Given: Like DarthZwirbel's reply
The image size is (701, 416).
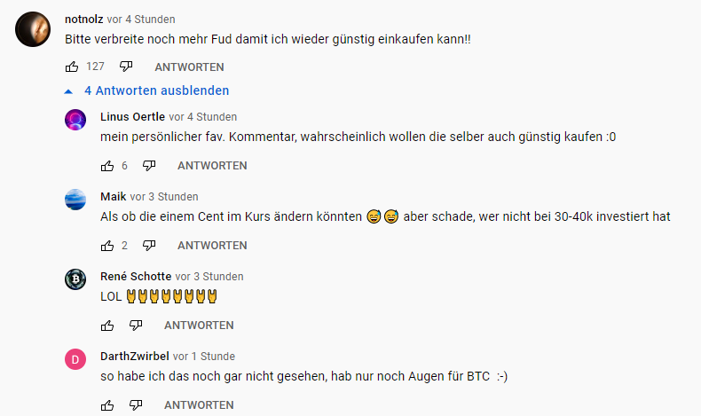Looking at the screenshot, I should [x=107, y=405].
